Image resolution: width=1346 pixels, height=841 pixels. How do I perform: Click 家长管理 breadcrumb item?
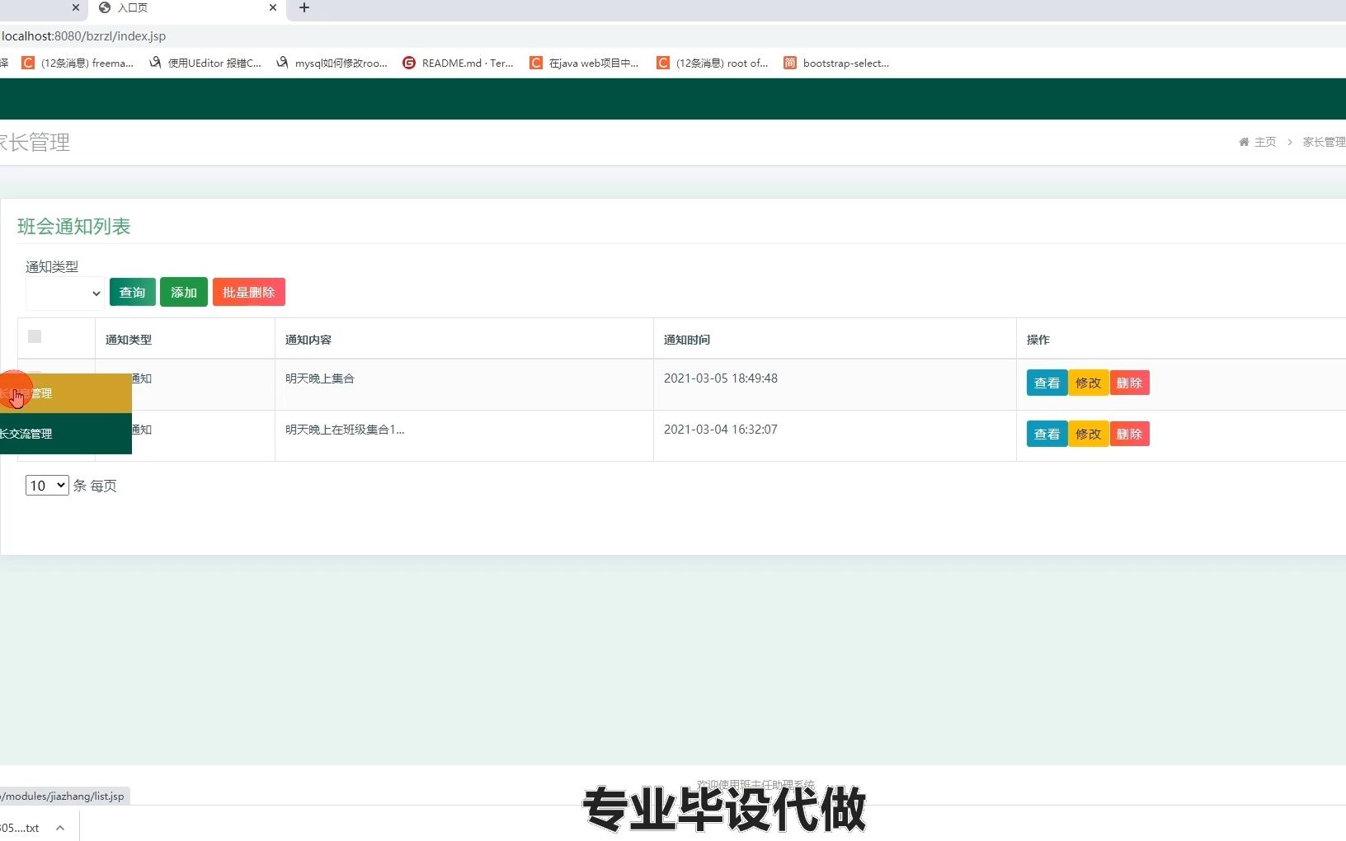click(x=1324, y=142)
